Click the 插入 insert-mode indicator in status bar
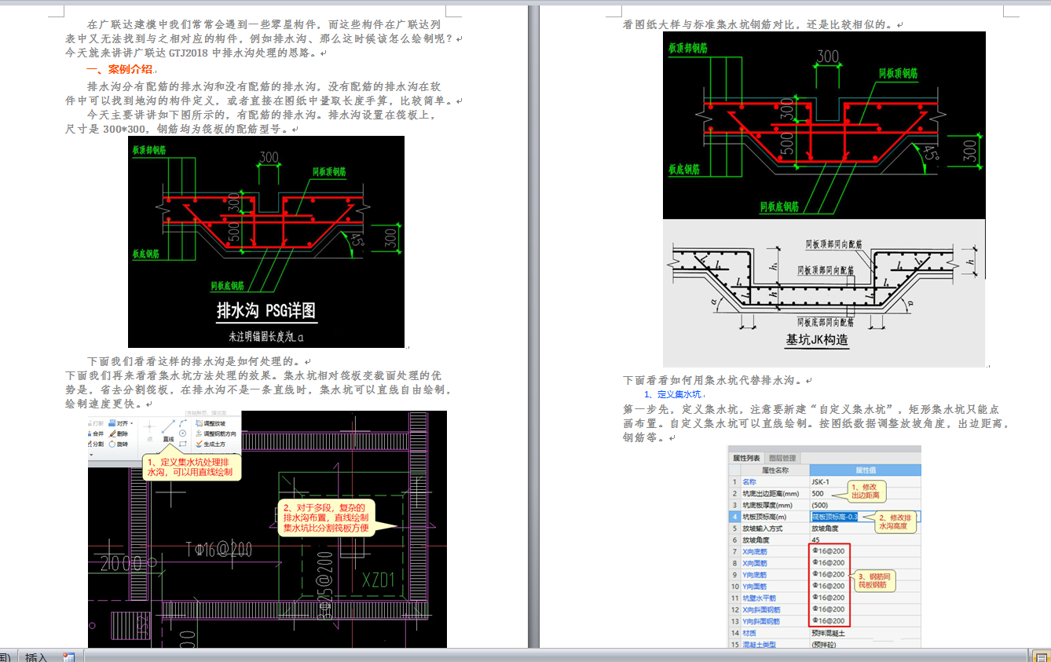The image size is (1051, 662). point(36,657)
